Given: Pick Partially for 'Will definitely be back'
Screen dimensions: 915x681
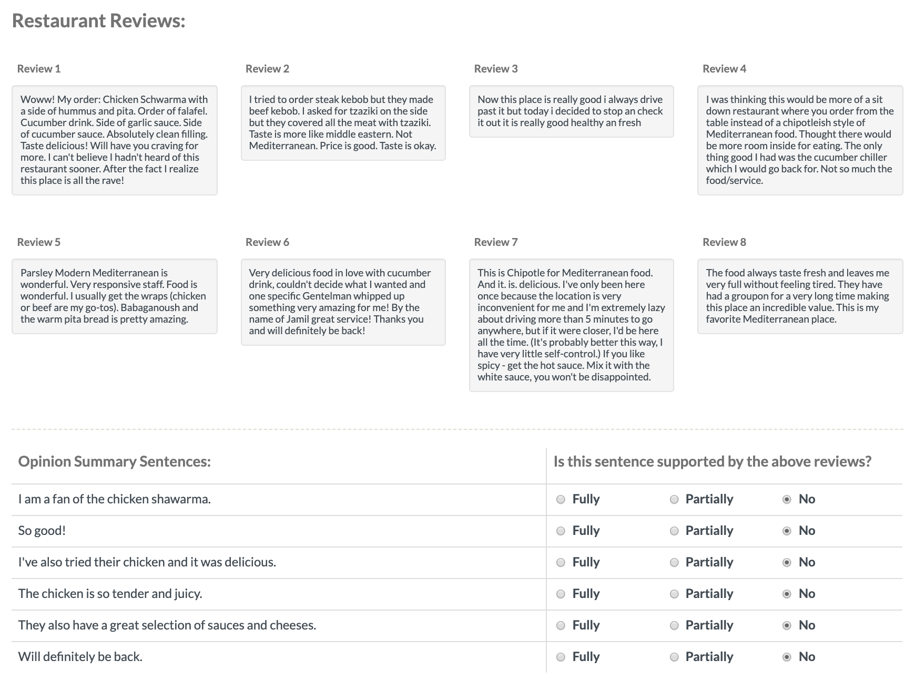Looking at the screenshot, I should click(674, 657).
